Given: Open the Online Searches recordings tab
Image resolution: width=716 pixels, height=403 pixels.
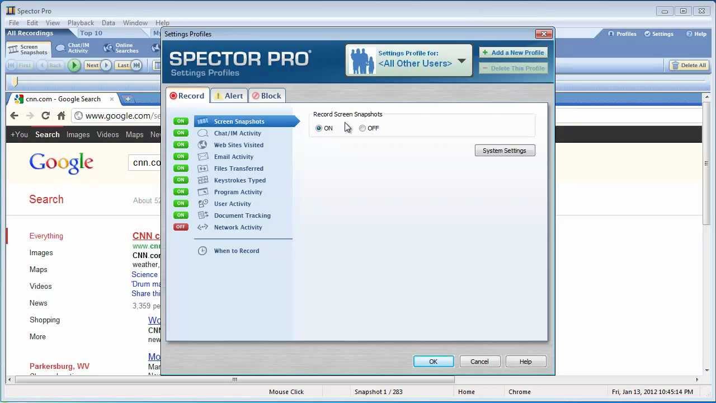Looking at the screenshot, I should point(121,49).
